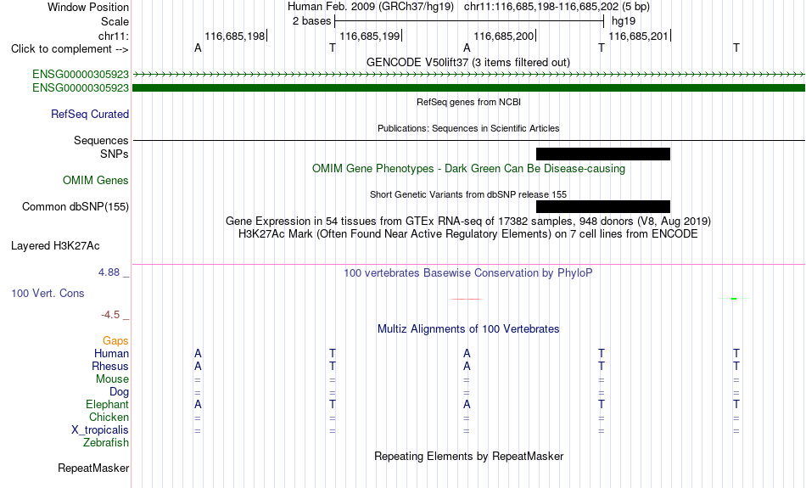Click 'RefSeq genes from NCBI' title
The image size is (806, 488).
click(468, 102)
